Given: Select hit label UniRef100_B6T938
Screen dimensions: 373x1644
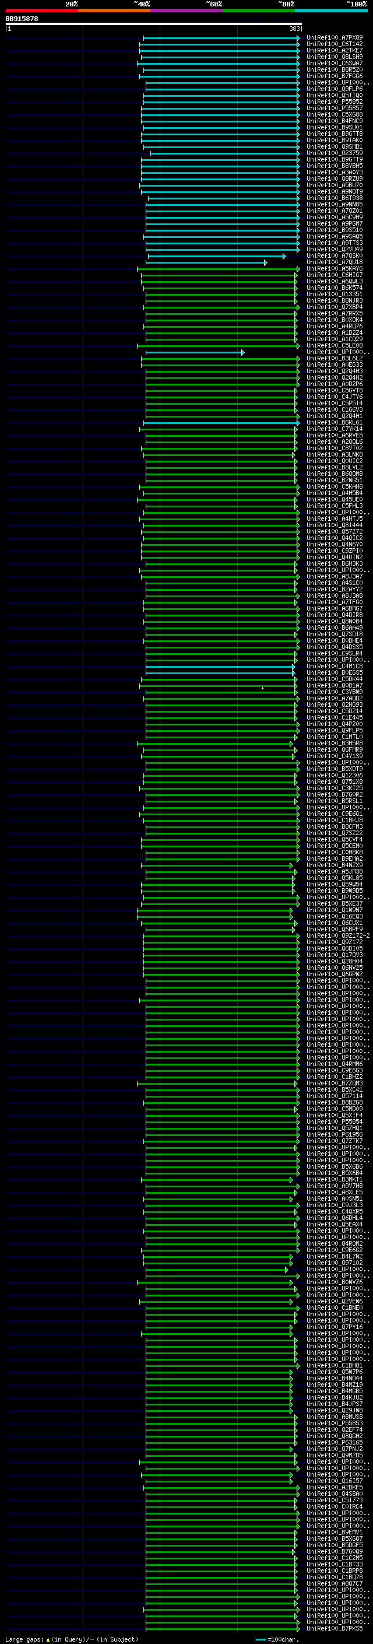Looking at the screenshot, I should click(335, 198).
